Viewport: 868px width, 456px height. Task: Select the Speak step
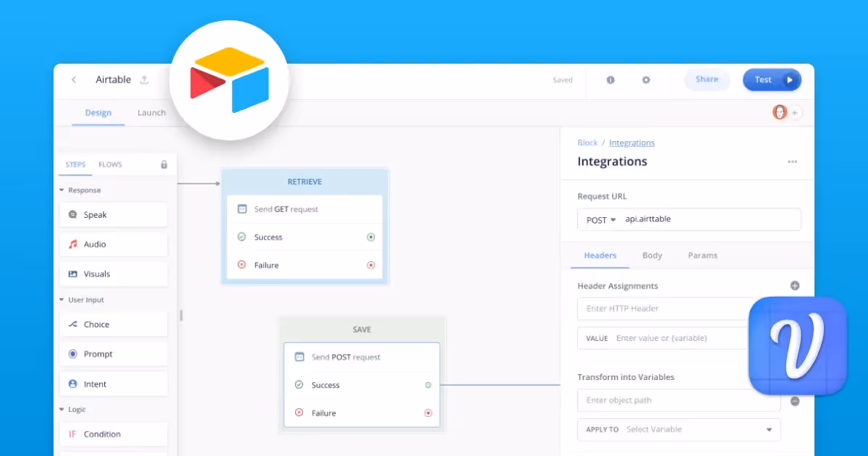pos(114,215)
